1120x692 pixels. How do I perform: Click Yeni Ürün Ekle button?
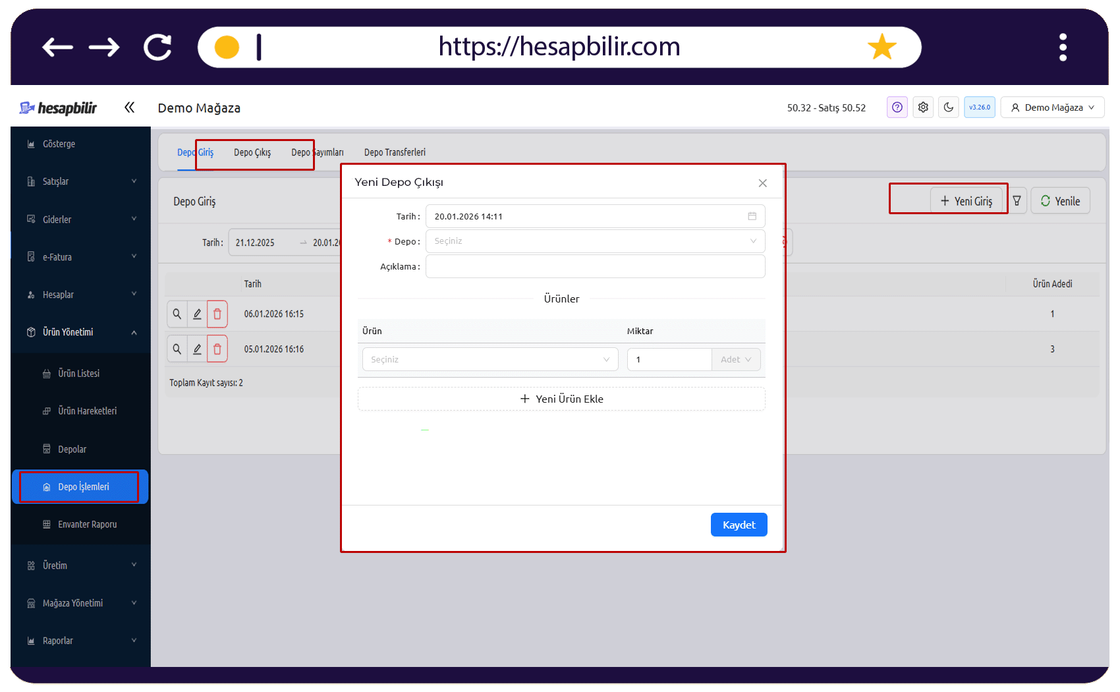click(x=561, y=399)
